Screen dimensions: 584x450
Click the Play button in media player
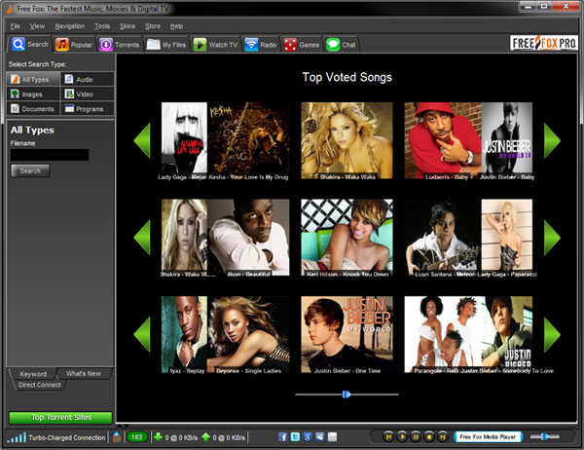[x=402, y=436]
